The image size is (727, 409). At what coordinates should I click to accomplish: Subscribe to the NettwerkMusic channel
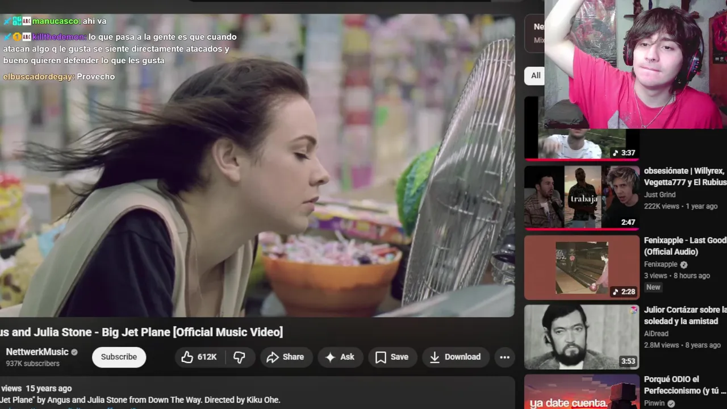[119, 357]
